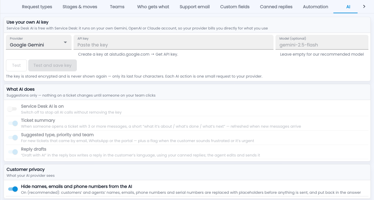Open the Provider dropdown showing Google Gemini

(x=39, y=42)
